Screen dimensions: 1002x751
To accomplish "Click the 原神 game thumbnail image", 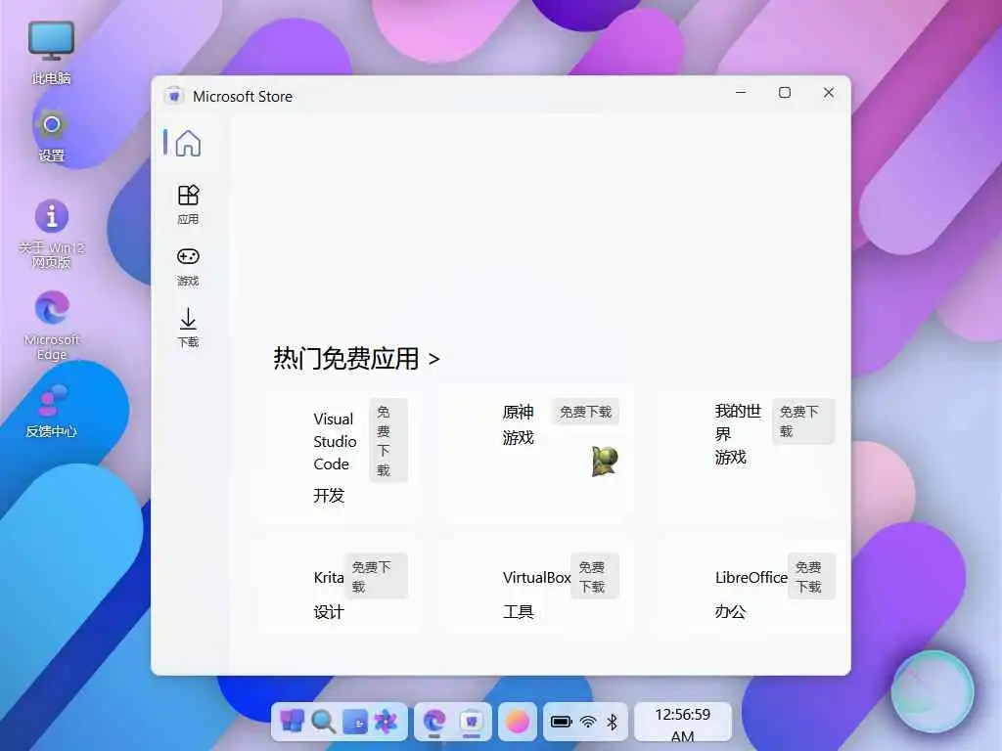I will pos(605,462).
